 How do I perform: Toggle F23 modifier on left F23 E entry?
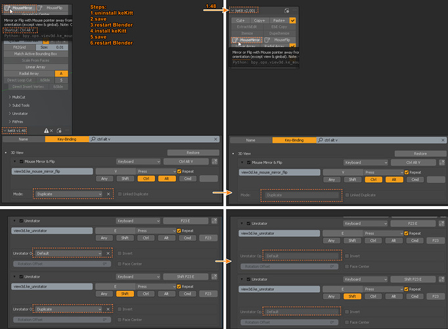(208, 238)
